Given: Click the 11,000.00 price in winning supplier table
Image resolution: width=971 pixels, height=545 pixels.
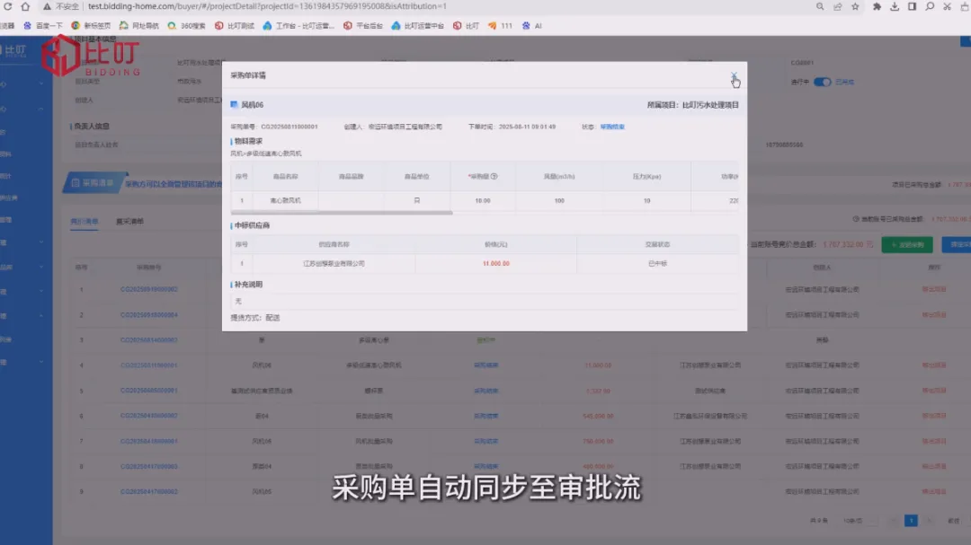Looking at the screenshot, I should tap(496, 264).
